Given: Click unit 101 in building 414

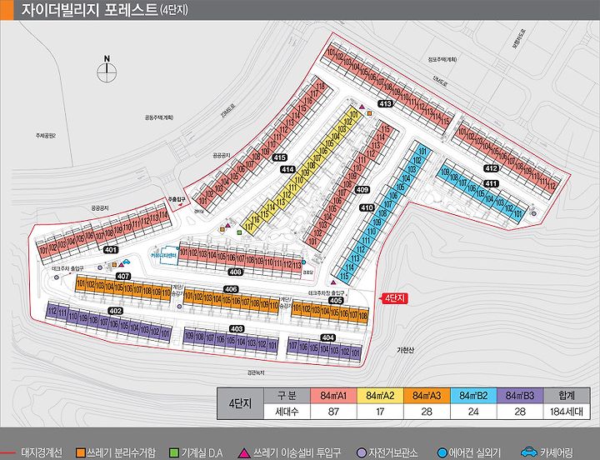Looking at the screenshot, I should [x=354, y=113].
